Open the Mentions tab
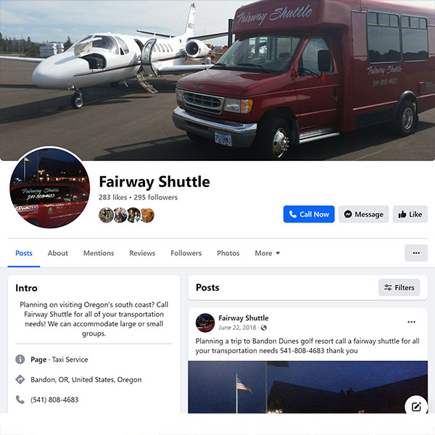This screenshot has height=435, width=435. tap(99, 253)
